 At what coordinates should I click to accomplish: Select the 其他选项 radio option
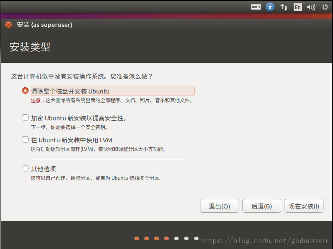[25, 168]
